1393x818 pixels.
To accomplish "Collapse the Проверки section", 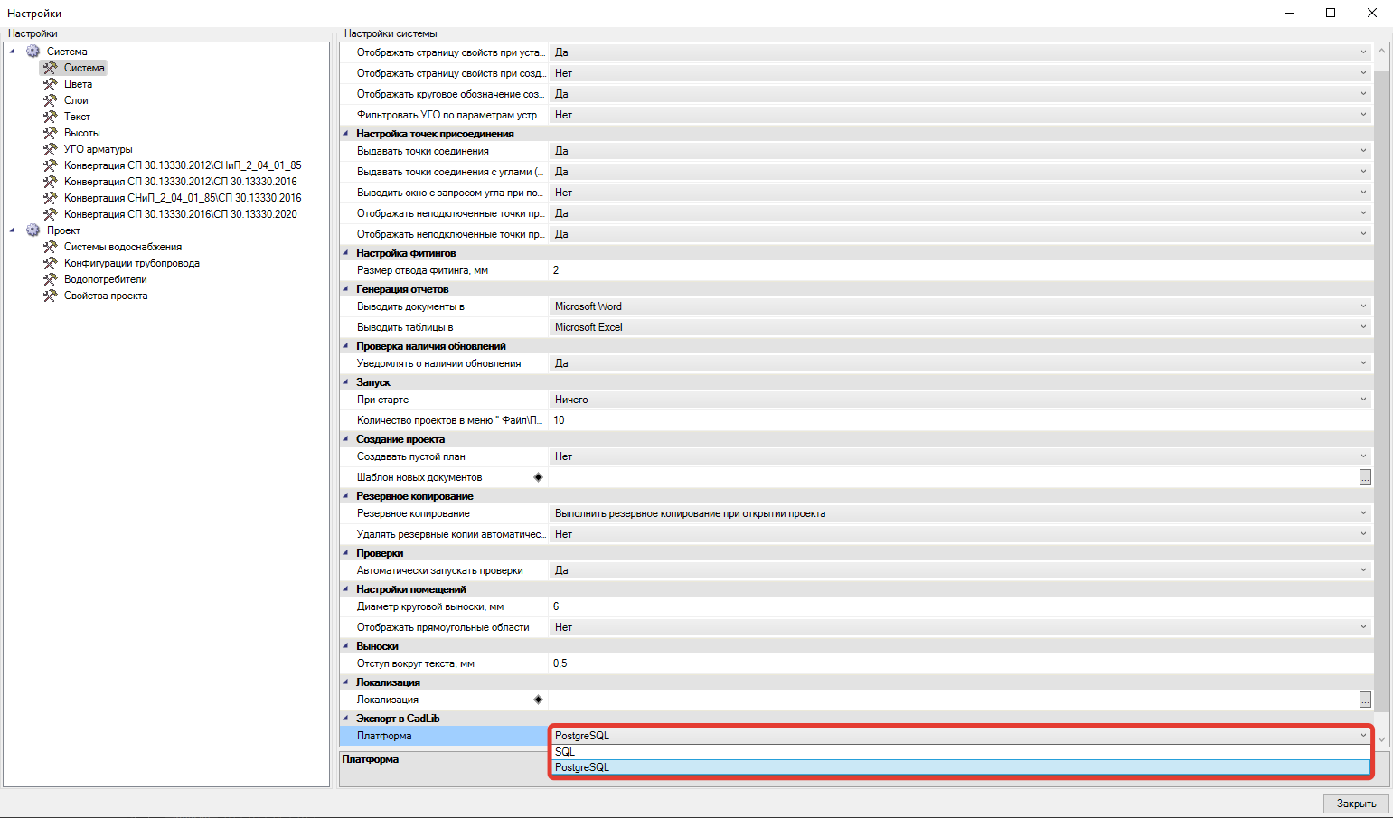I will [346, 553].
